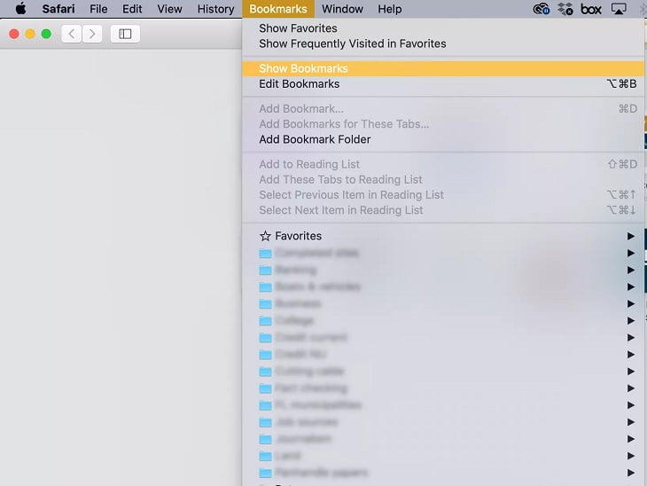This screenshot has height=486, width=647.
Task: Click Select Previous Item in Reading List
Action: coord(443,195)
